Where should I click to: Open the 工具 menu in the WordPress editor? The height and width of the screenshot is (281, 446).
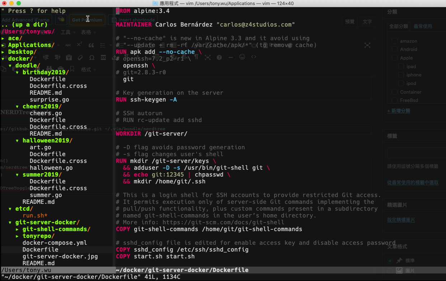68,32
